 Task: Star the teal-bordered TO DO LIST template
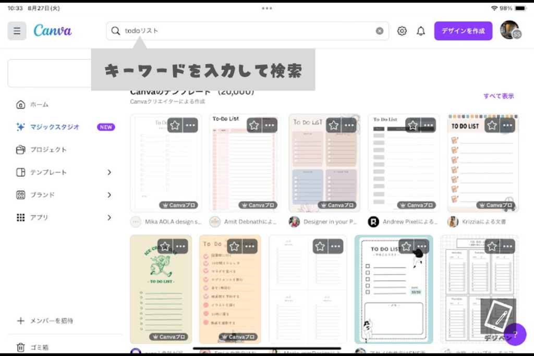tap(406, 246)
